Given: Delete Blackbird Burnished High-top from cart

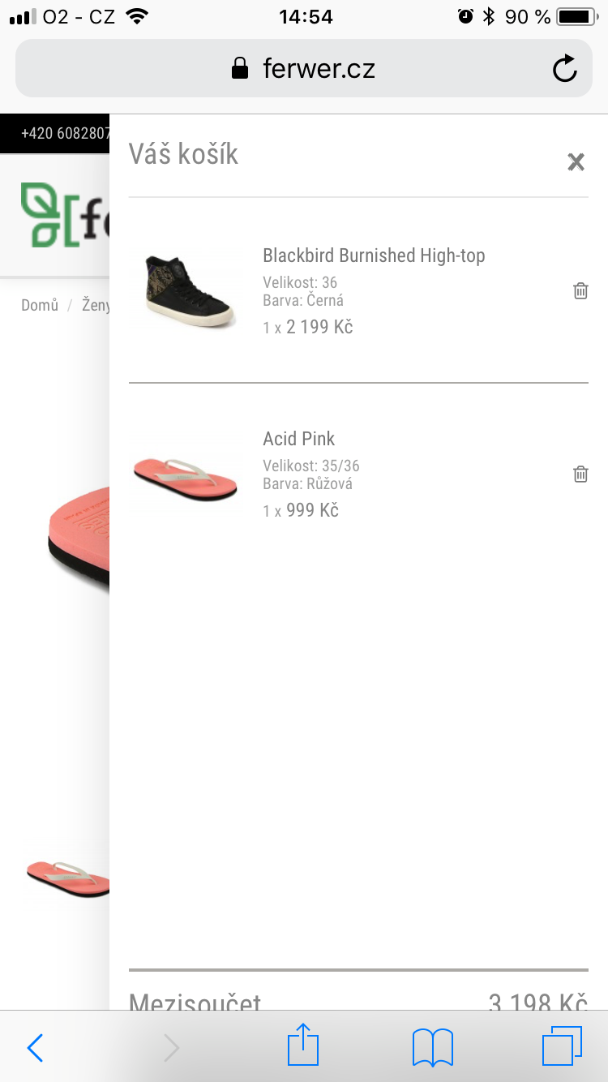Looking at the screenshot, I should tap(580, 290).
